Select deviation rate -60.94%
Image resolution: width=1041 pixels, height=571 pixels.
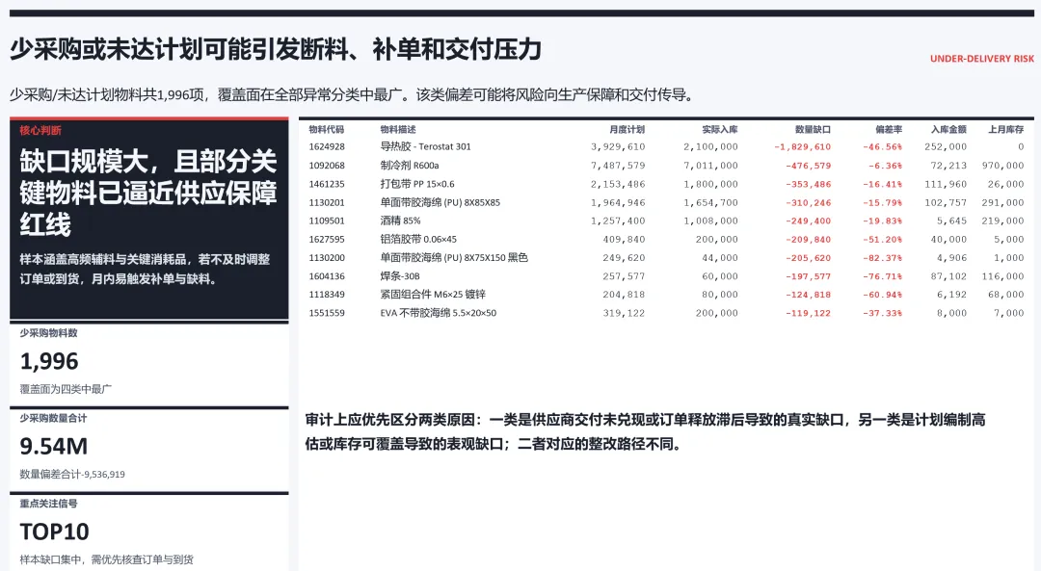pyautogui.click(x=882, y=294)
